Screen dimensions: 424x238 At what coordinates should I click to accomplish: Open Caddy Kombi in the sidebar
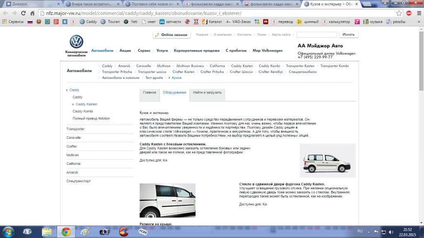point(82,111)
